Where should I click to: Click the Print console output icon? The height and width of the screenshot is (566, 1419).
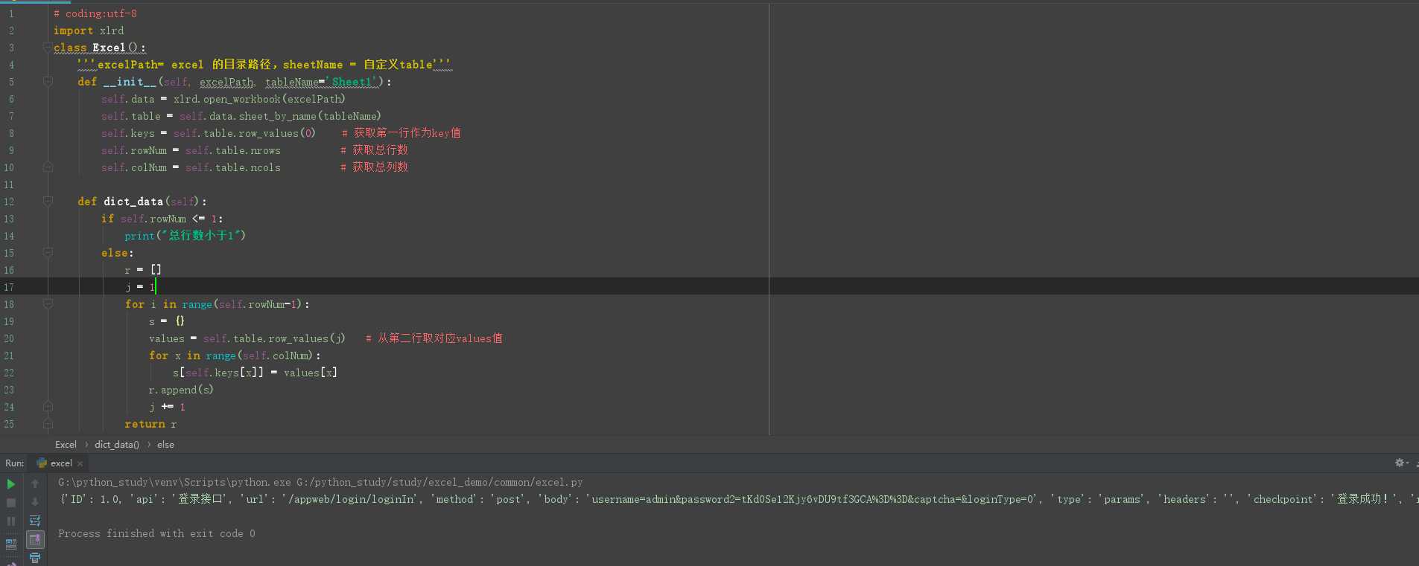[35, 558]
